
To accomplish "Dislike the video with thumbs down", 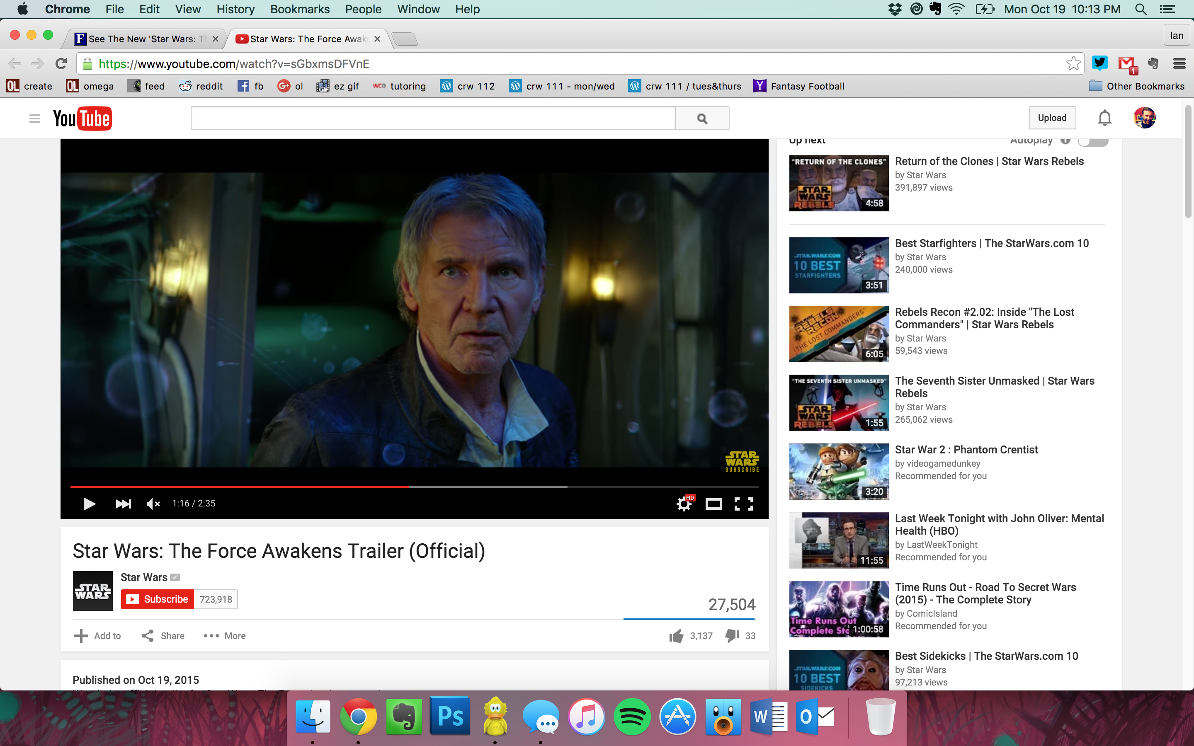I will tap(732, 635).
